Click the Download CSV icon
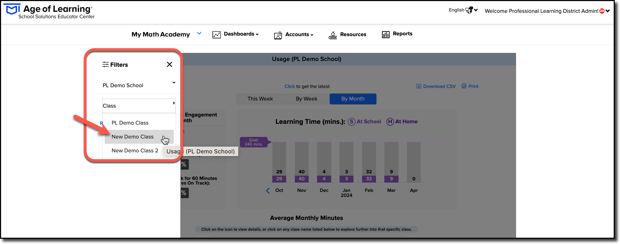 click(419, 86)
